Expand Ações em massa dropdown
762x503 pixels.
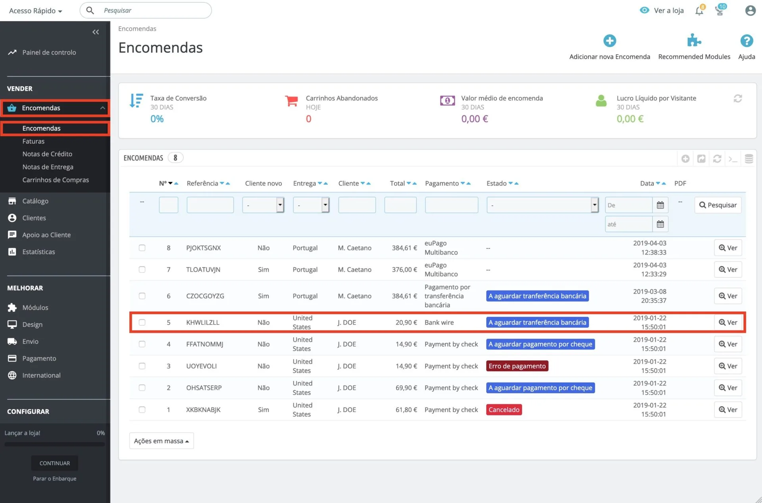161,441
